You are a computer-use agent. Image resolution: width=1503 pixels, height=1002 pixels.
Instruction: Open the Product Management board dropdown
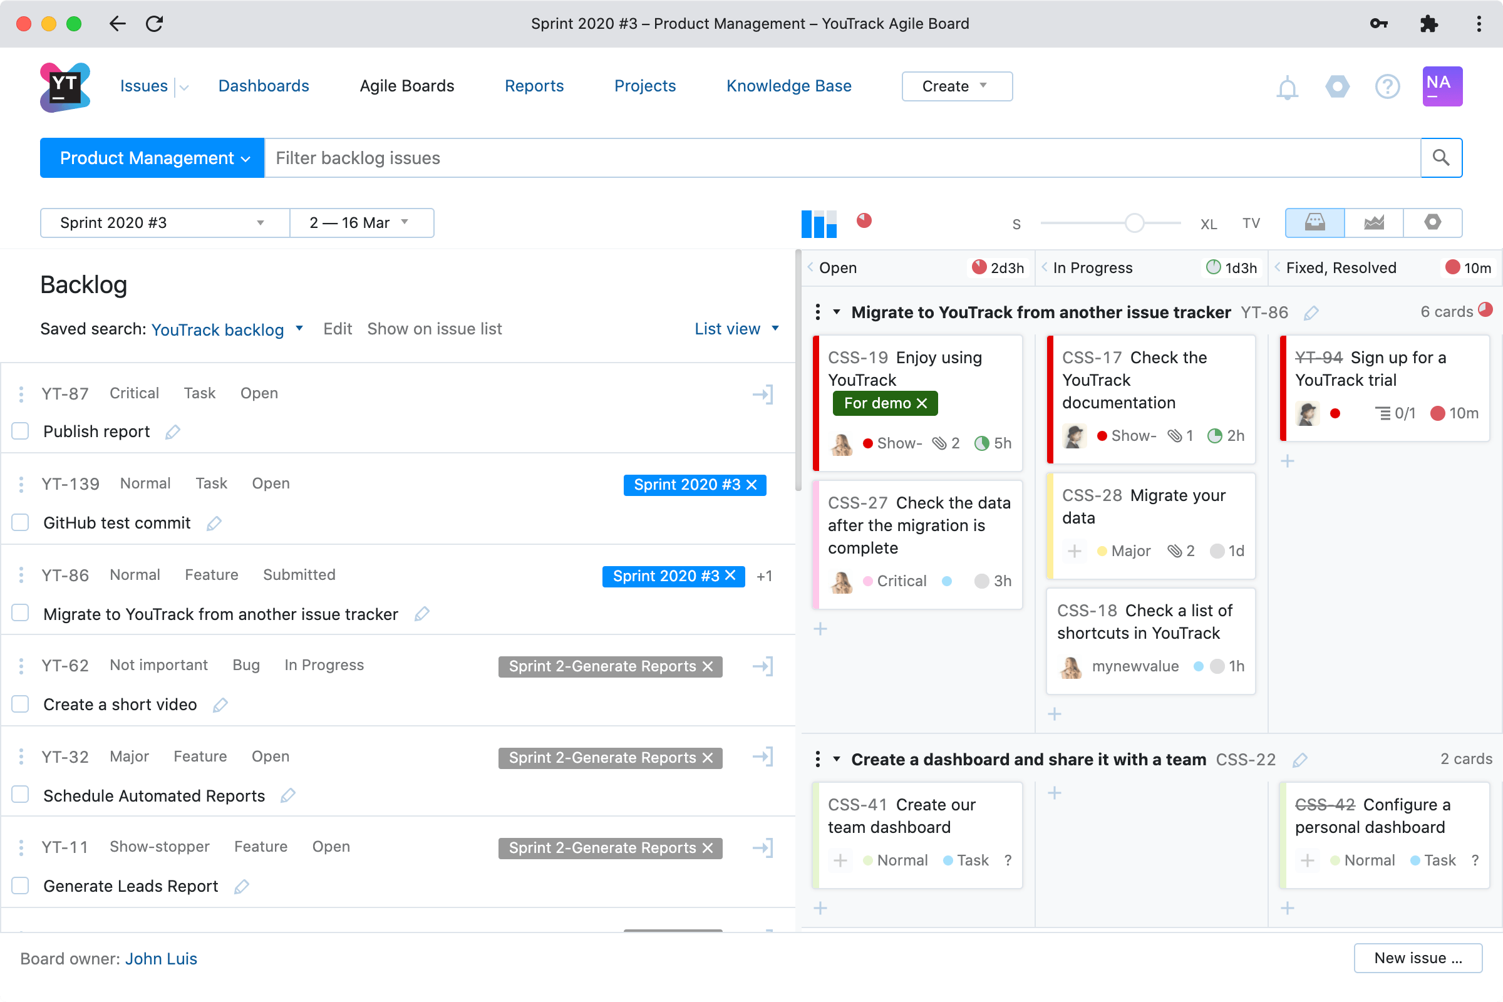click(152, 158)
